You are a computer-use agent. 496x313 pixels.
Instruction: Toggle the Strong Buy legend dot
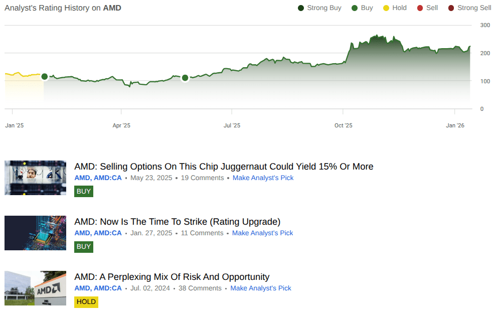[301, 8]
